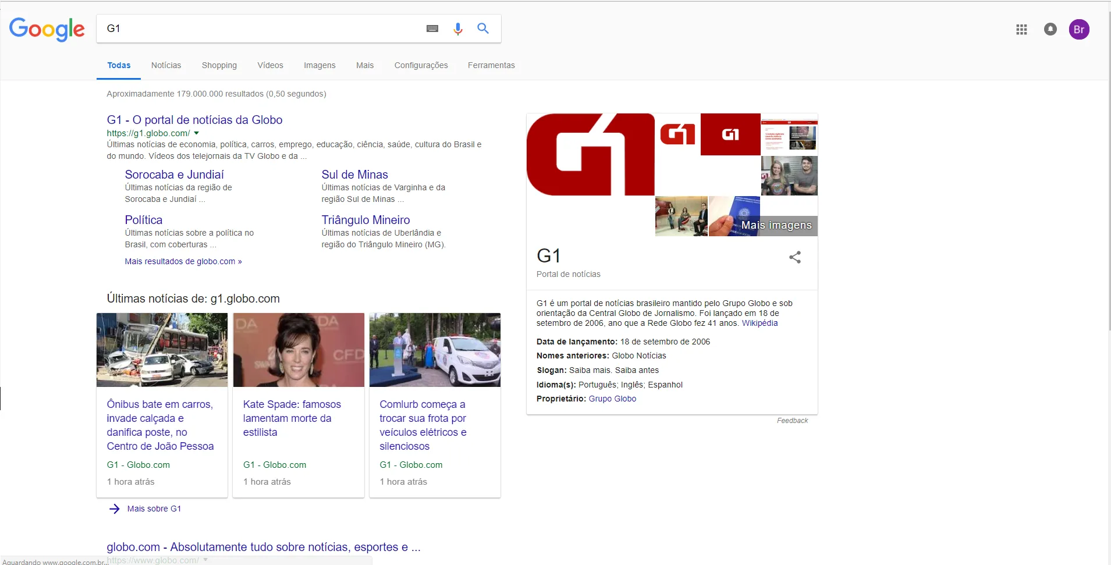1111x565 pixels.
Task: Click the Mais imagens thumbnail
Action: (776, 225)
